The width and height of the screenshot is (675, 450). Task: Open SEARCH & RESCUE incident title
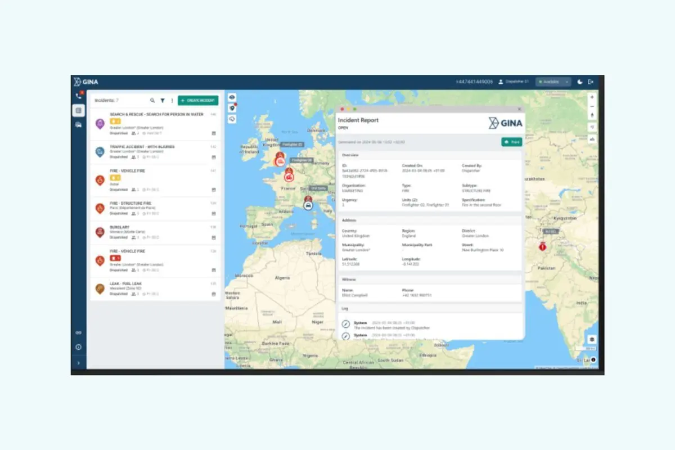click(156, 115)
